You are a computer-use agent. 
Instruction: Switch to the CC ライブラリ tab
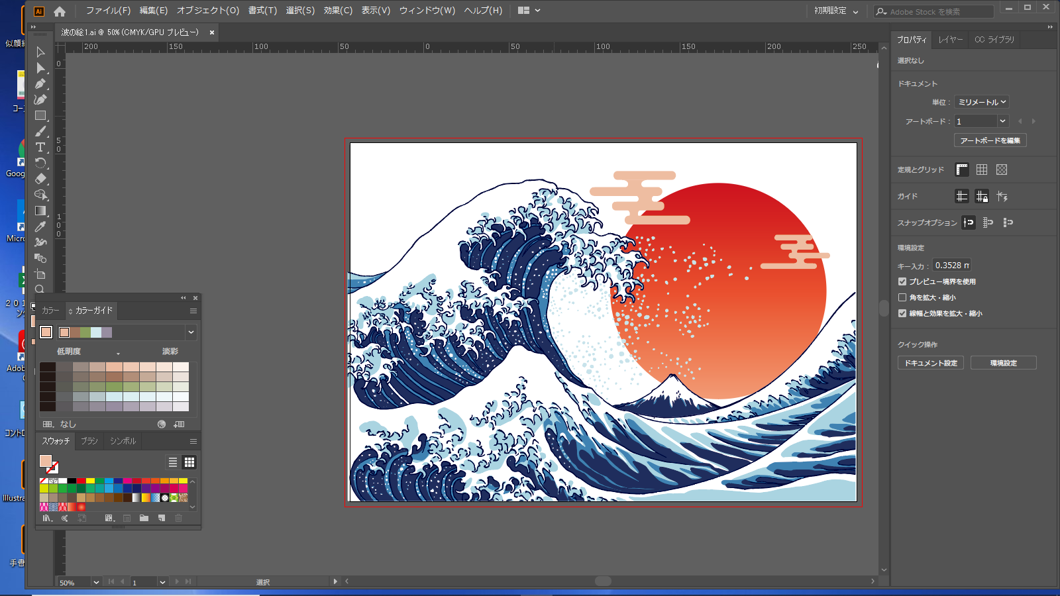(994, 40)
